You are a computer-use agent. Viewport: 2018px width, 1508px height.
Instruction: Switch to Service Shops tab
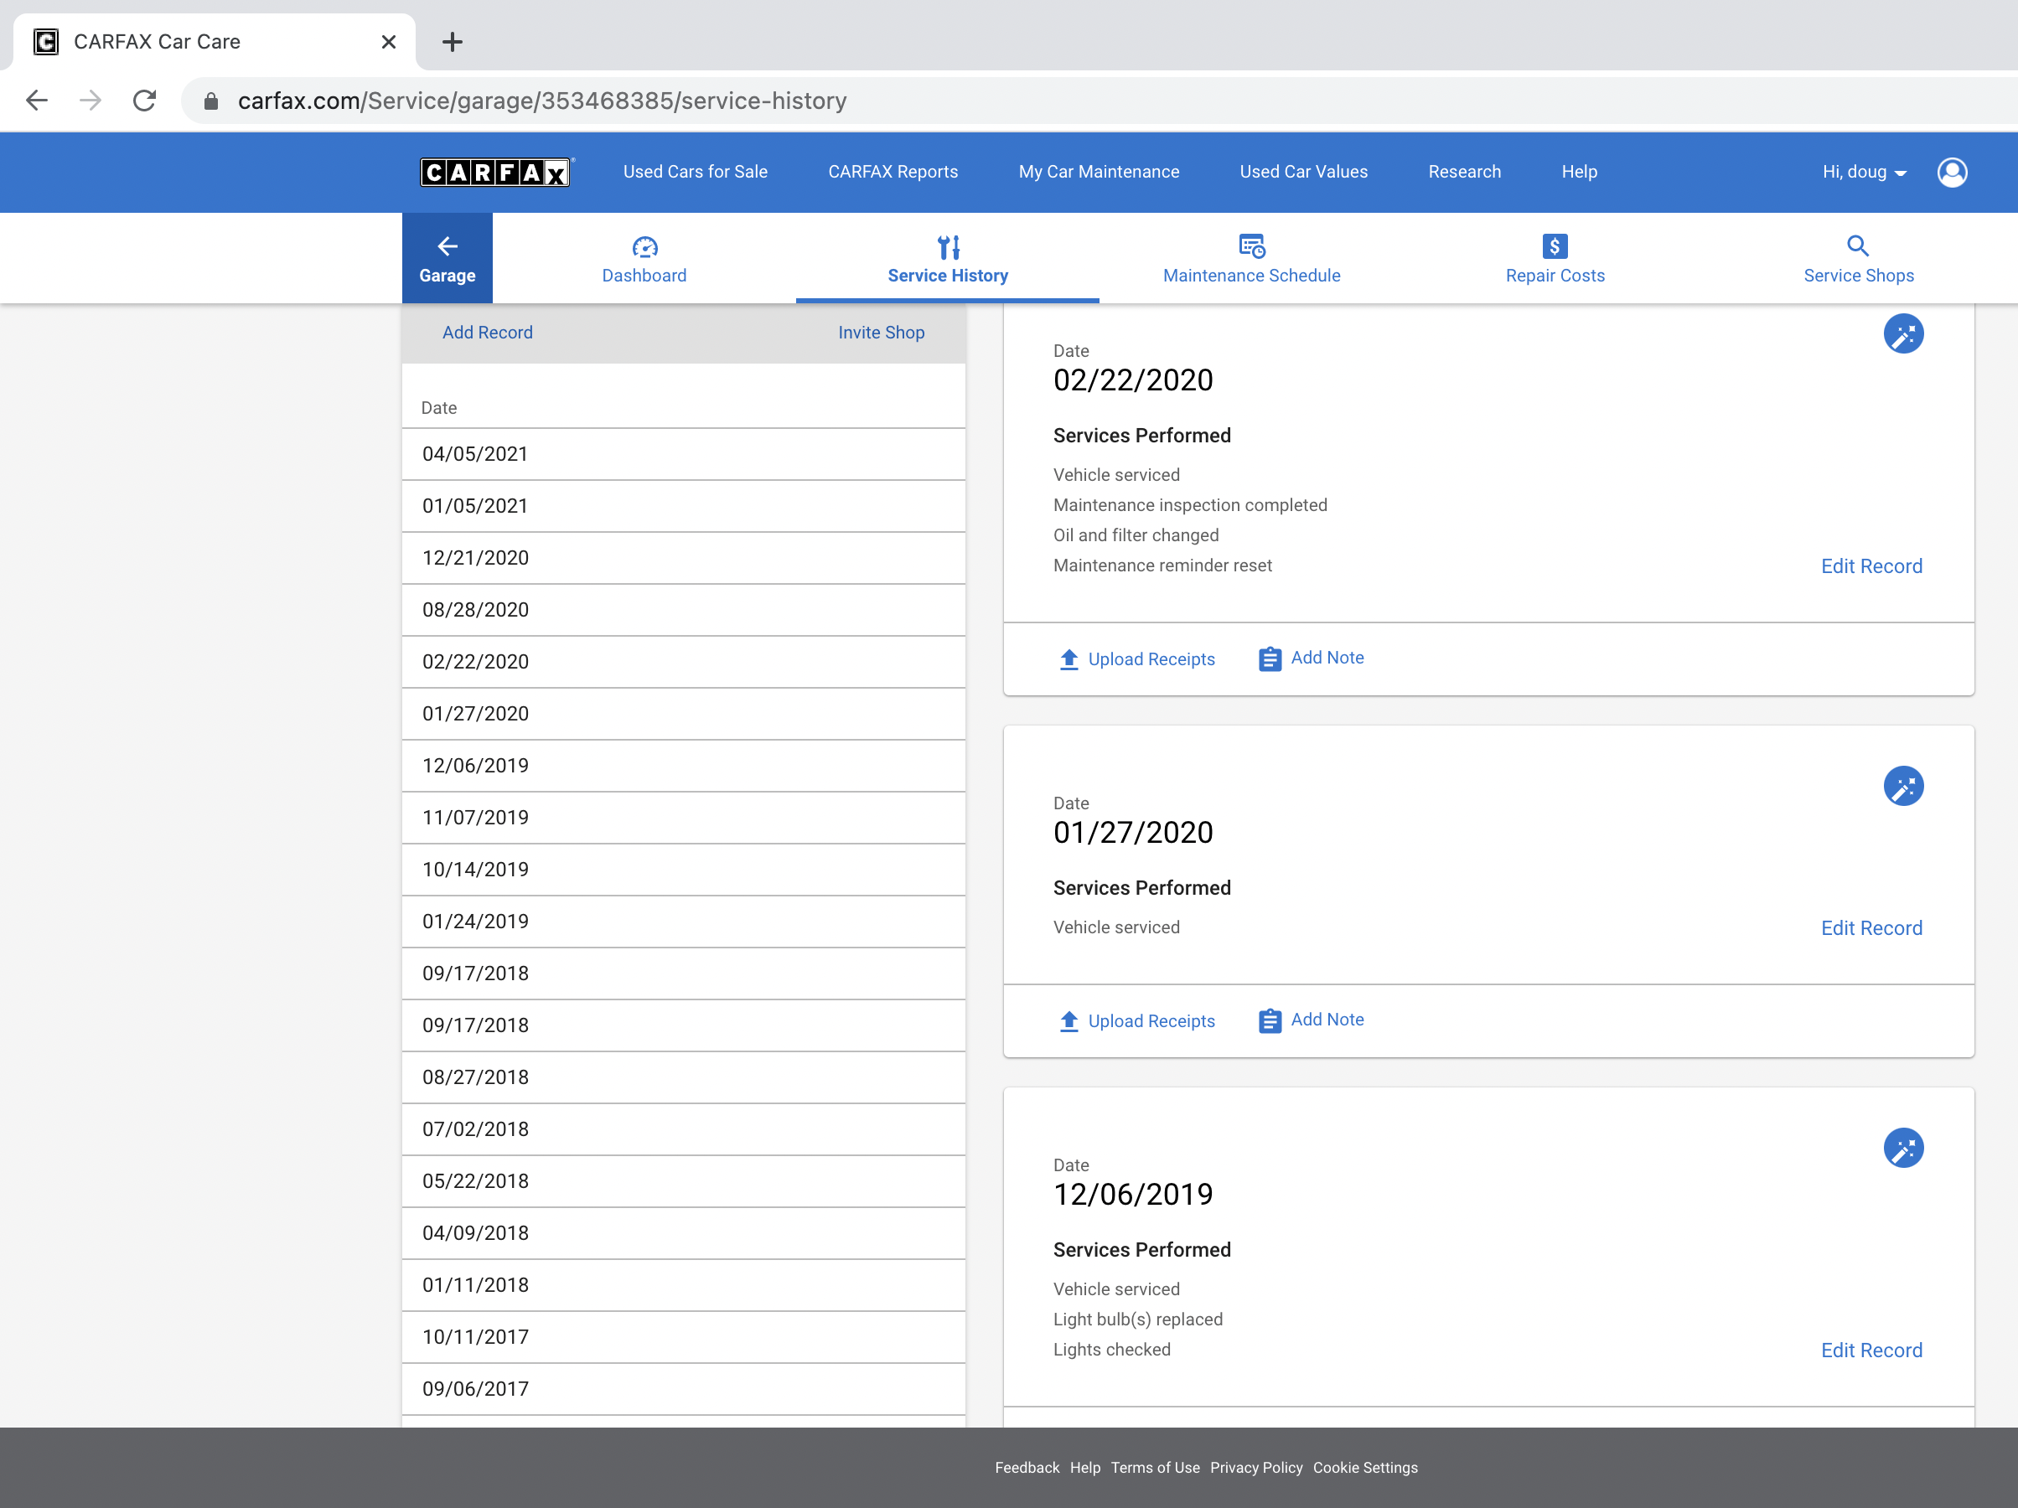(1858, 259)
